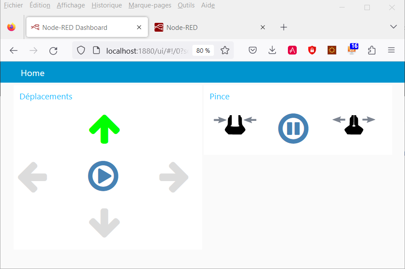Click the browser forward arrow
405x269 pixels.
click(x=33, y=51)
